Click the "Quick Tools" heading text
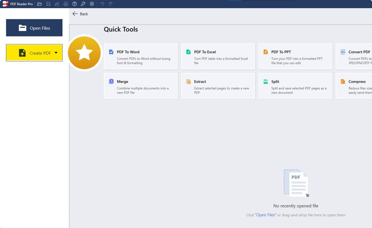The image size is (372, 228). 121,29
